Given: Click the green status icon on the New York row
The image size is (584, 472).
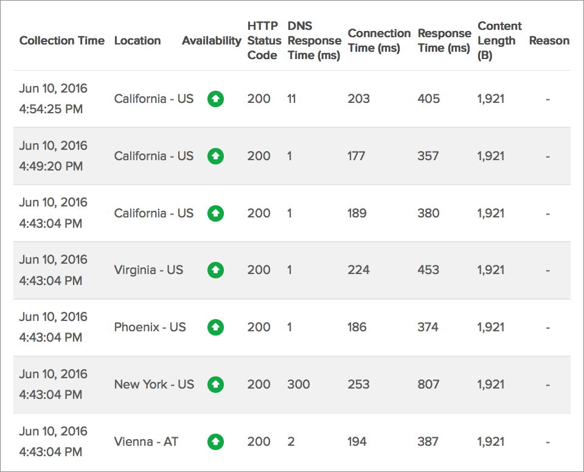Looking at the screenshot, I should (x=215, y=384).
